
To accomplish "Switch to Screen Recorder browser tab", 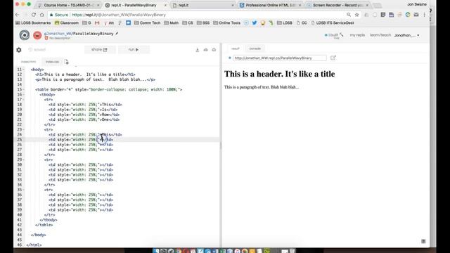I will point(337,5).
